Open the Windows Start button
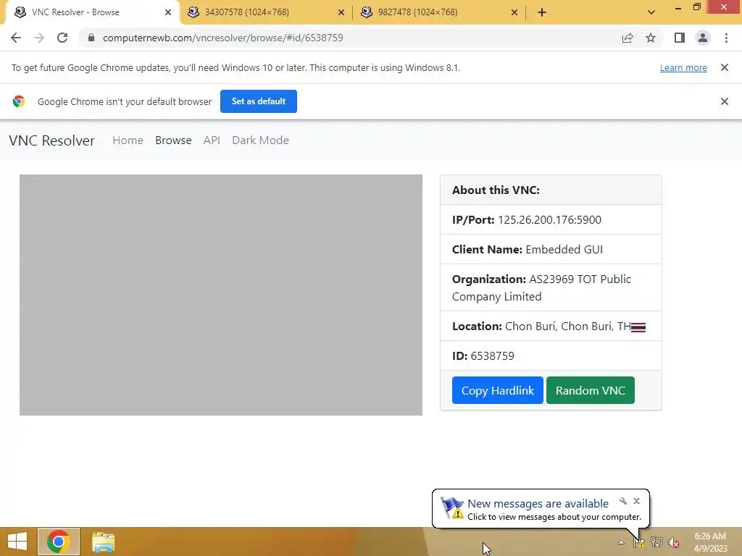This screenshot has height=556, width=742. click(x=17, y=542)
